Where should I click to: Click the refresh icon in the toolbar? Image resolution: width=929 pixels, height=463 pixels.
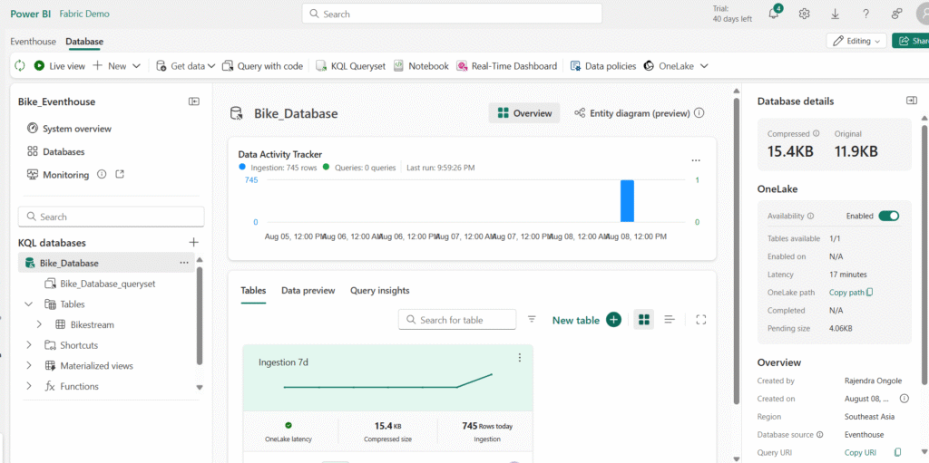click(20, 66)
